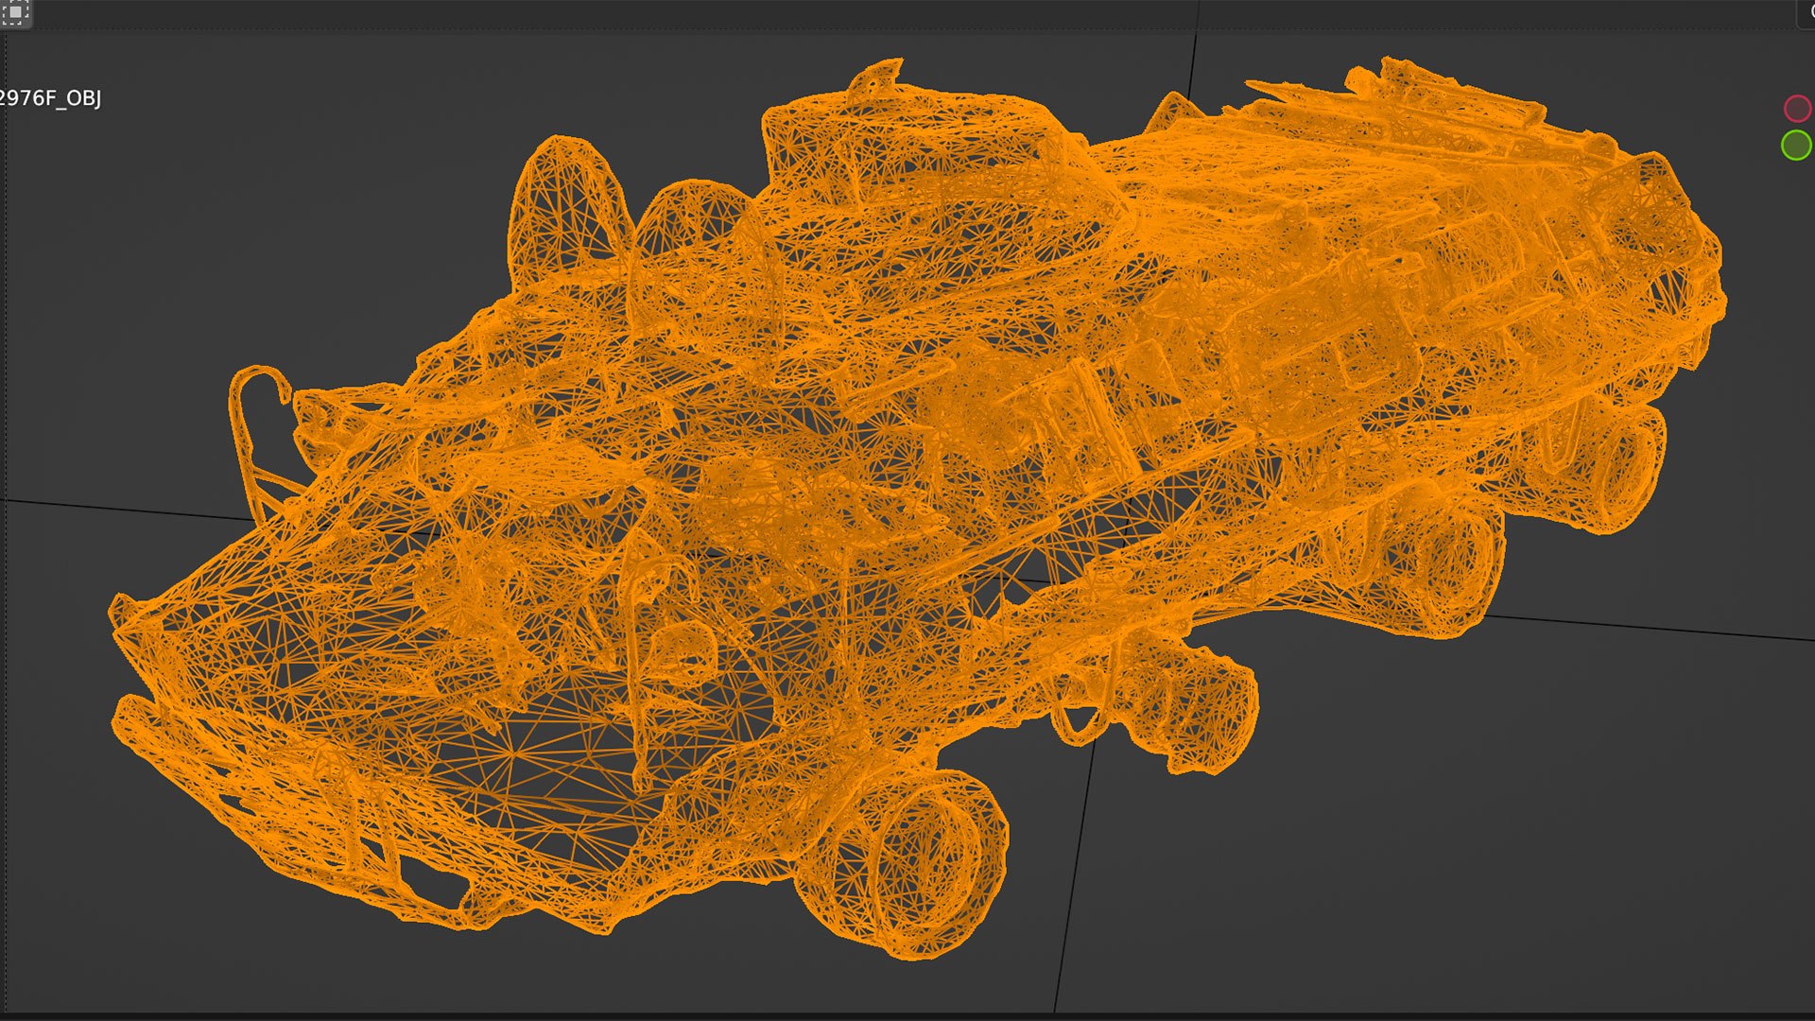The width and height of the screenshot is (1815, 1021).
Task: Click the 2976F_OBJ object name label
Action: (x=50, y=98)
